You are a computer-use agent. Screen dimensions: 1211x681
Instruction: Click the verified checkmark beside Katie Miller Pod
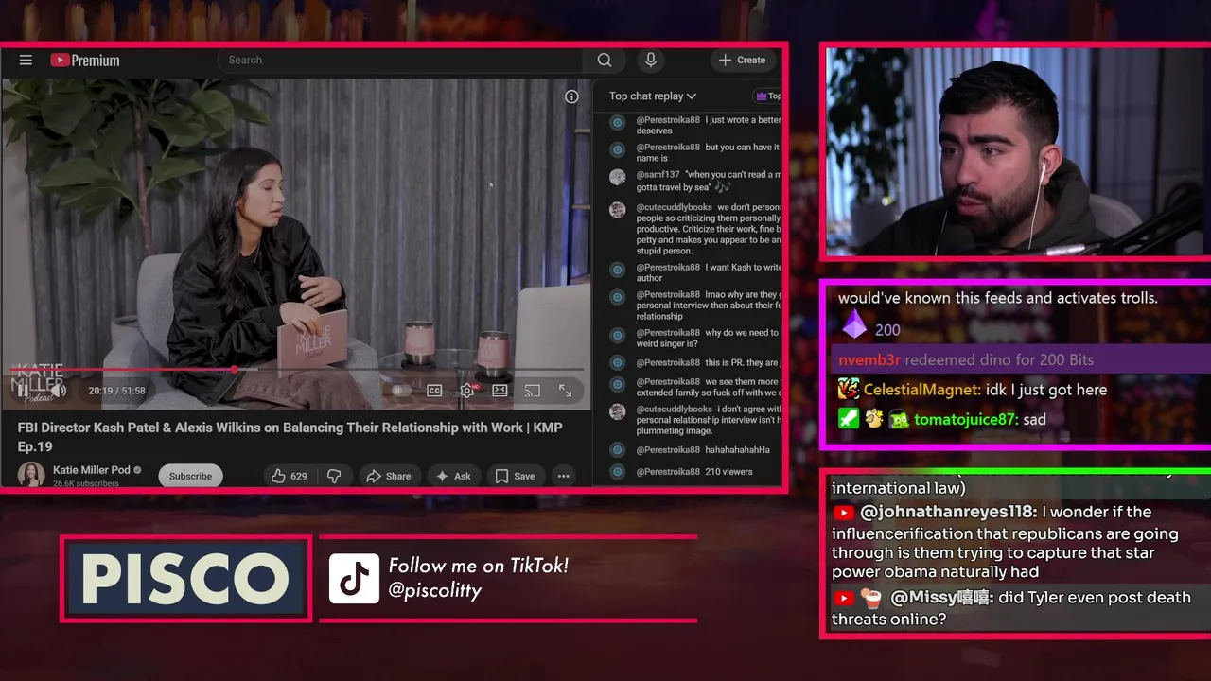coord(137,470)
